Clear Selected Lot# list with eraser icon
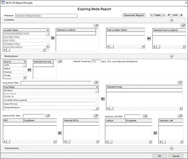The height and width of the screenshot is (159, 188). point(180,116)
